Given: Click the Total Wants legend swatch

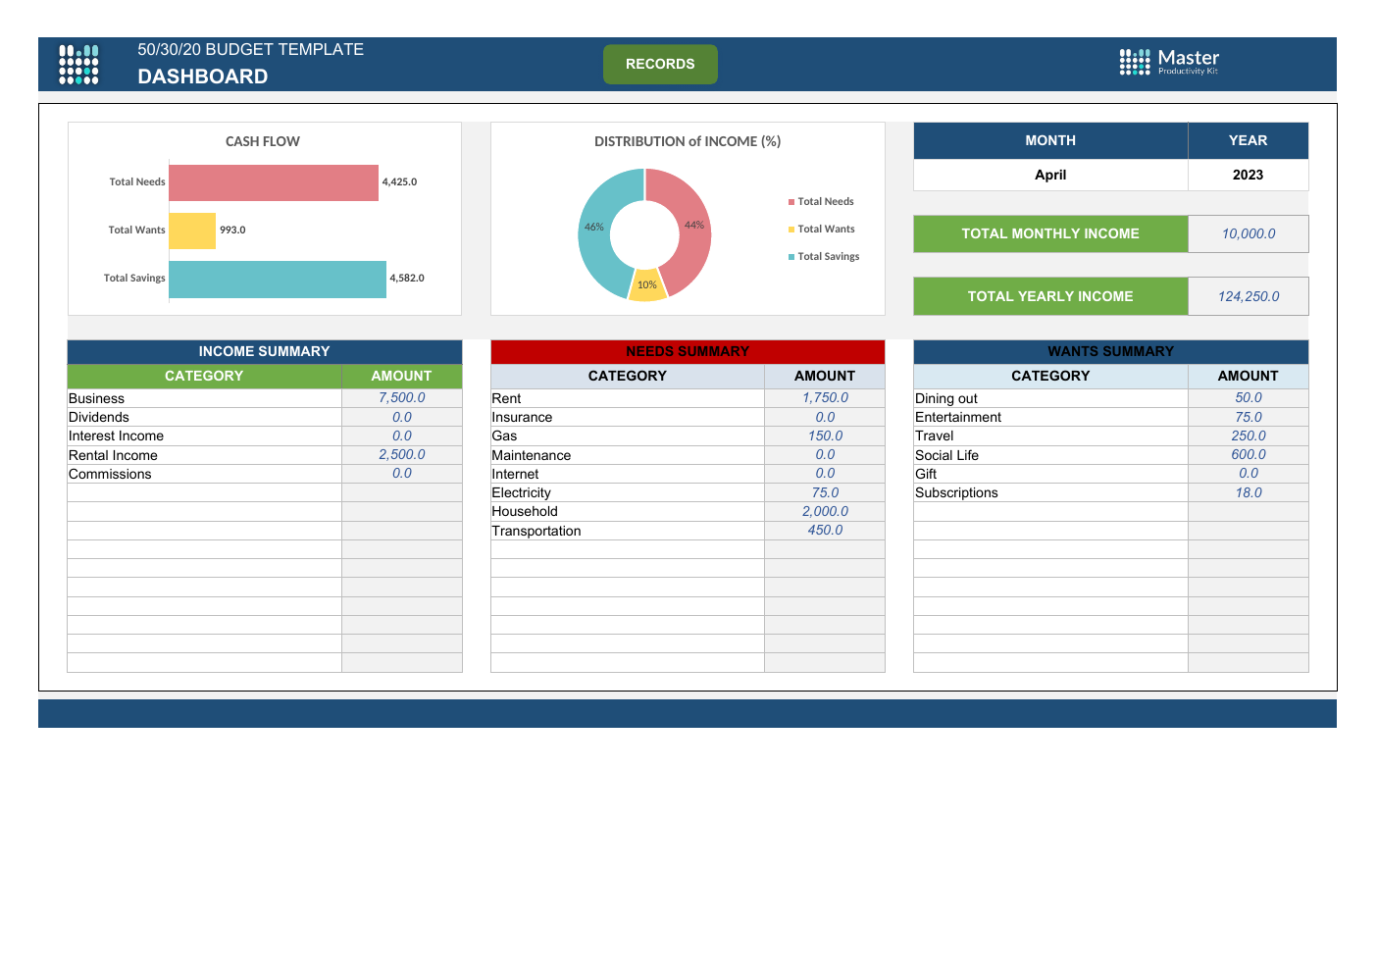Looking at the screenshot, I should pyautogui.click(x=791, y=230).
